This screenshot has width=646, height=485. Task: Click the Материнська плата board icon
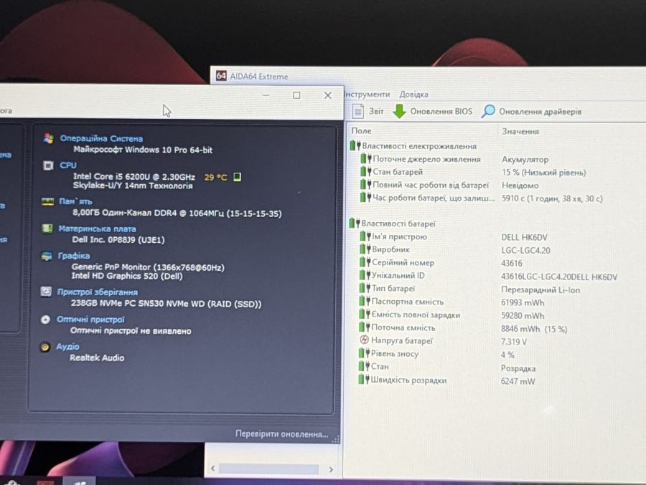[47, 229]
